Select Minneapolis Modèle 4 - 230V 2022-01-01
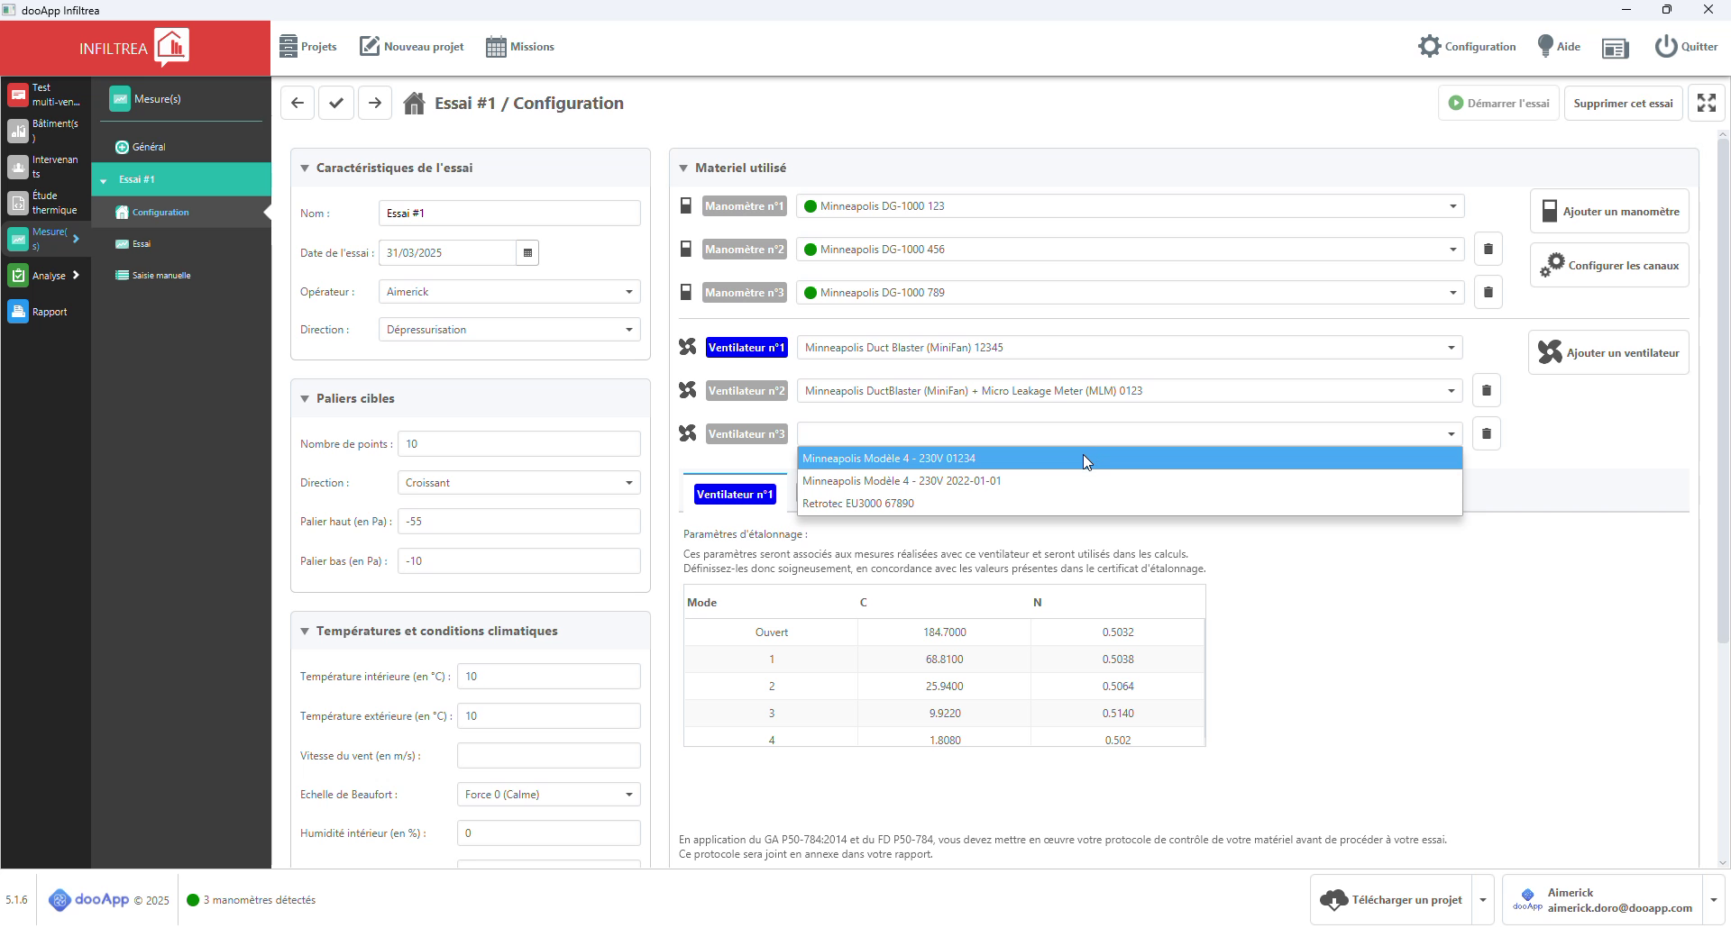This screenshot has width=1731, height=928. pyautogui.click(x=1130, y=481)
